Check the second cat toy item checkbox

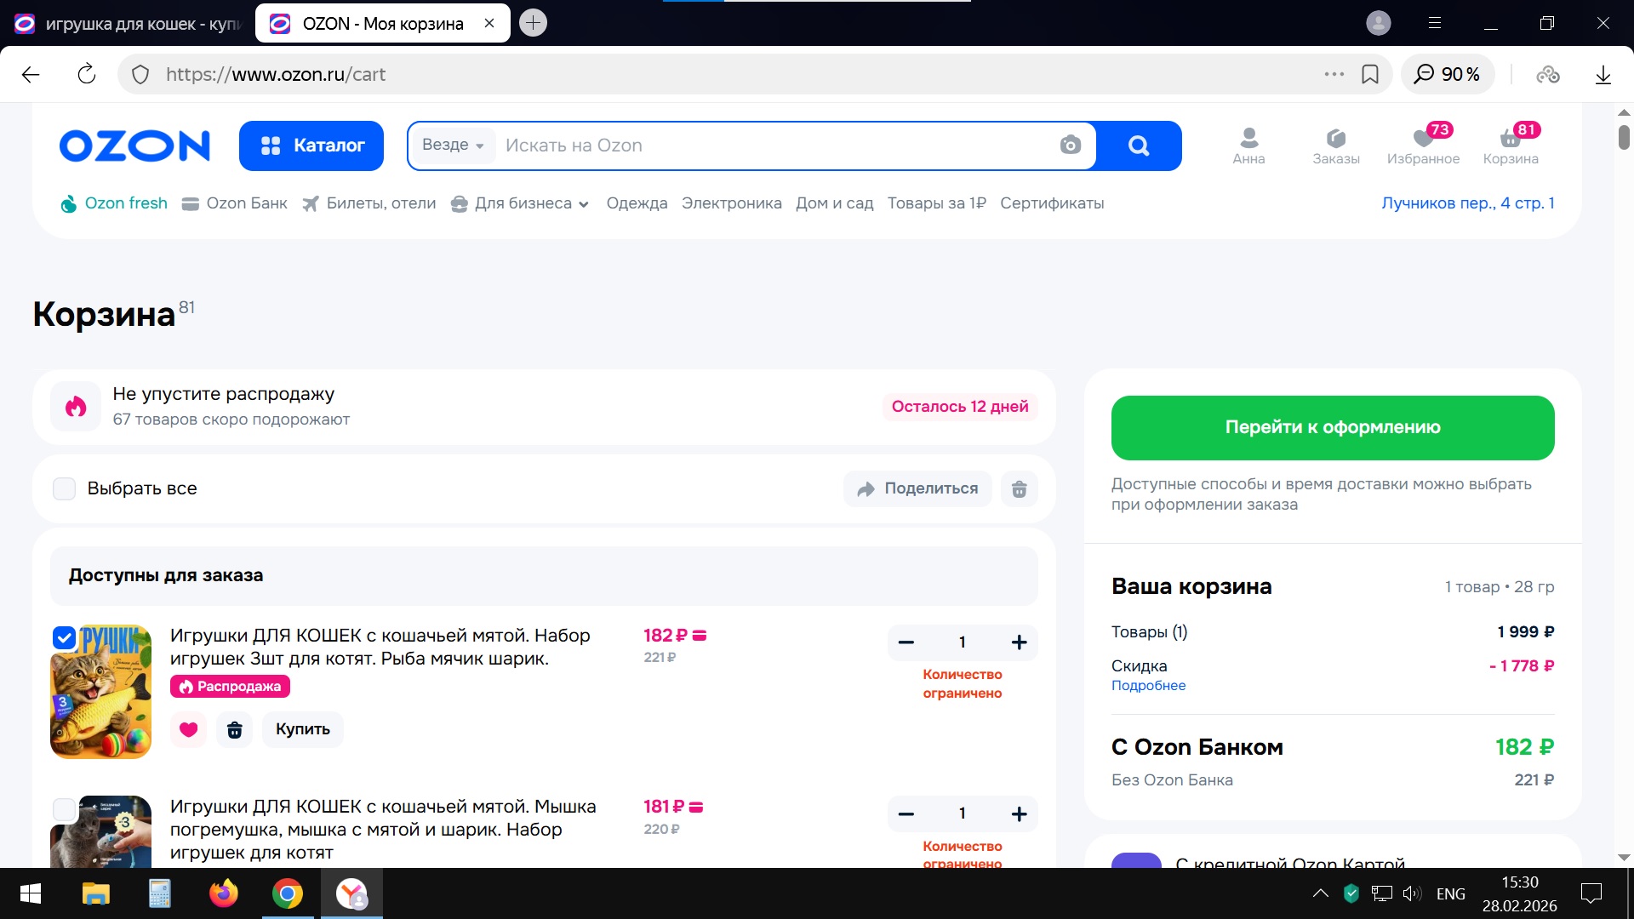65,809
